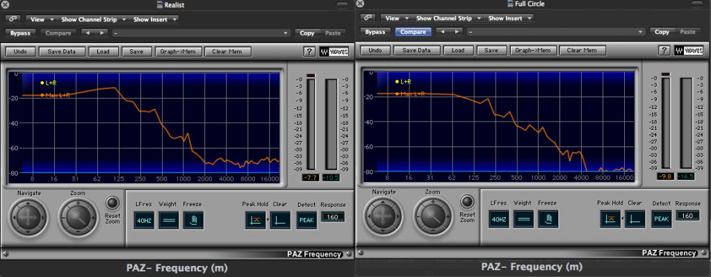Screen dimensions: 711x277
Task: Click Undo in the Full Circle window
Action: pyautogui.click(x=375, y=51)
